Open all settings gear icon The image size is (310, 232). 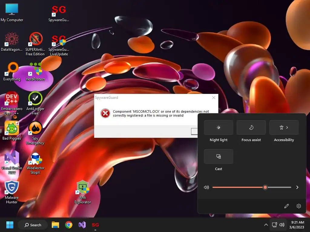pos(299,206)
